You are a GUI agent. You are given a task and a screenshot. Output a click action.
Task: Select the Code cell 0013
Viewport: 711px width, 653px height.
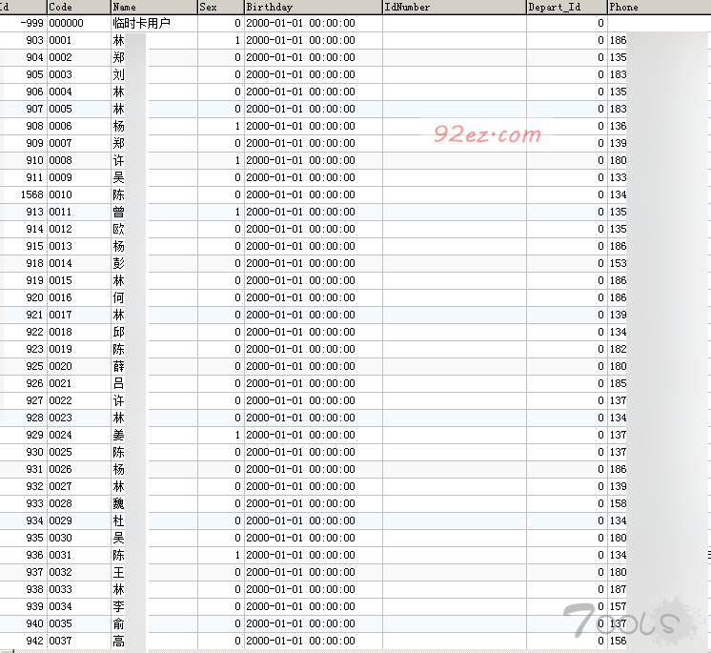pyautogui.click(x=79, y=246)
